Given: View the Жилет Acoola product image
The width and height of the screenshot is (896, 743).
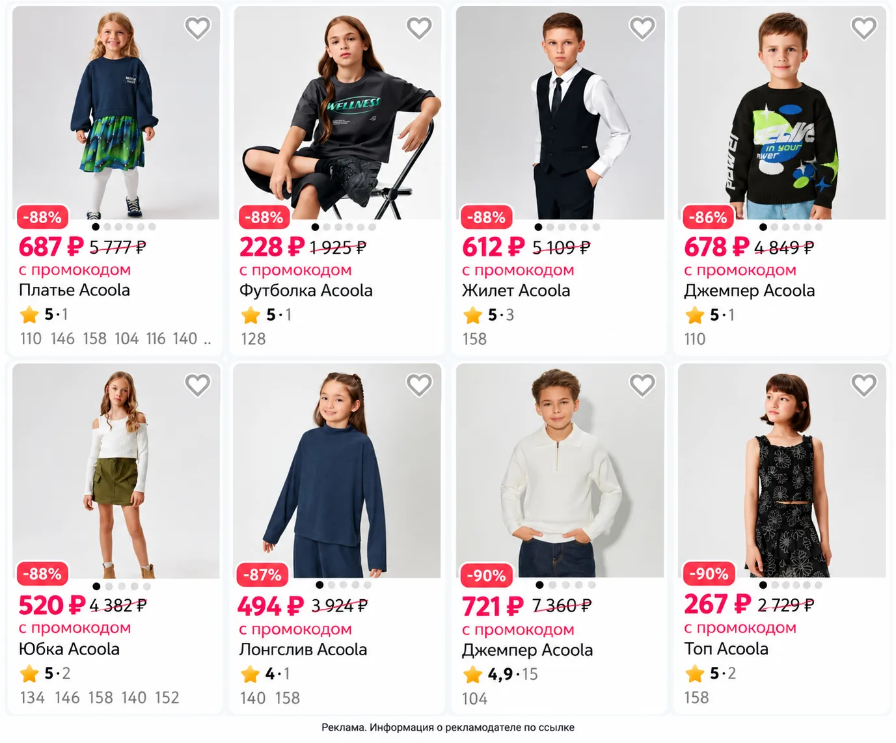Looking at the screenshot, I should 560,113.
